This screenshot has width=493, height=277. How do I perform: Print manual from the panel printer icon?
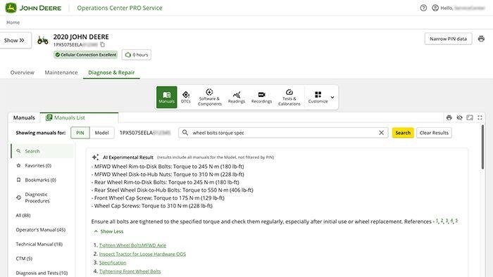(x=449, y=117)
